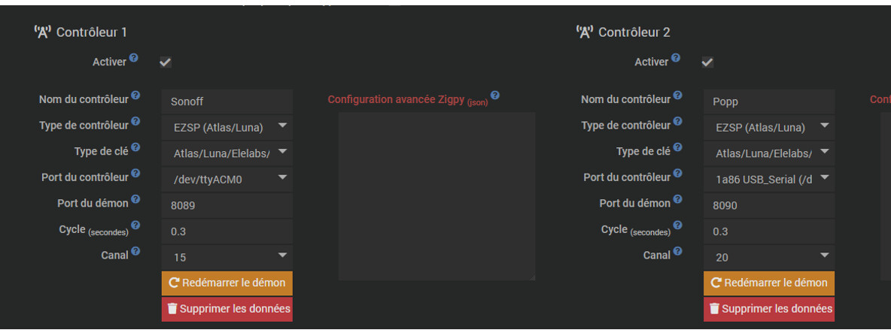Click help icon for Contrôleur 2 Type de contrôleur

pos(678,122)
